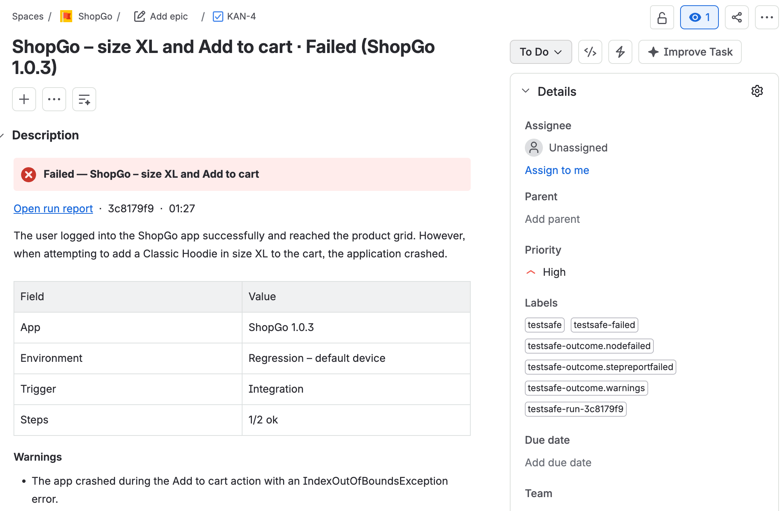
Task: Open the testsafe-outcome.nodefailed label
Action: click(x=589, y=346)
